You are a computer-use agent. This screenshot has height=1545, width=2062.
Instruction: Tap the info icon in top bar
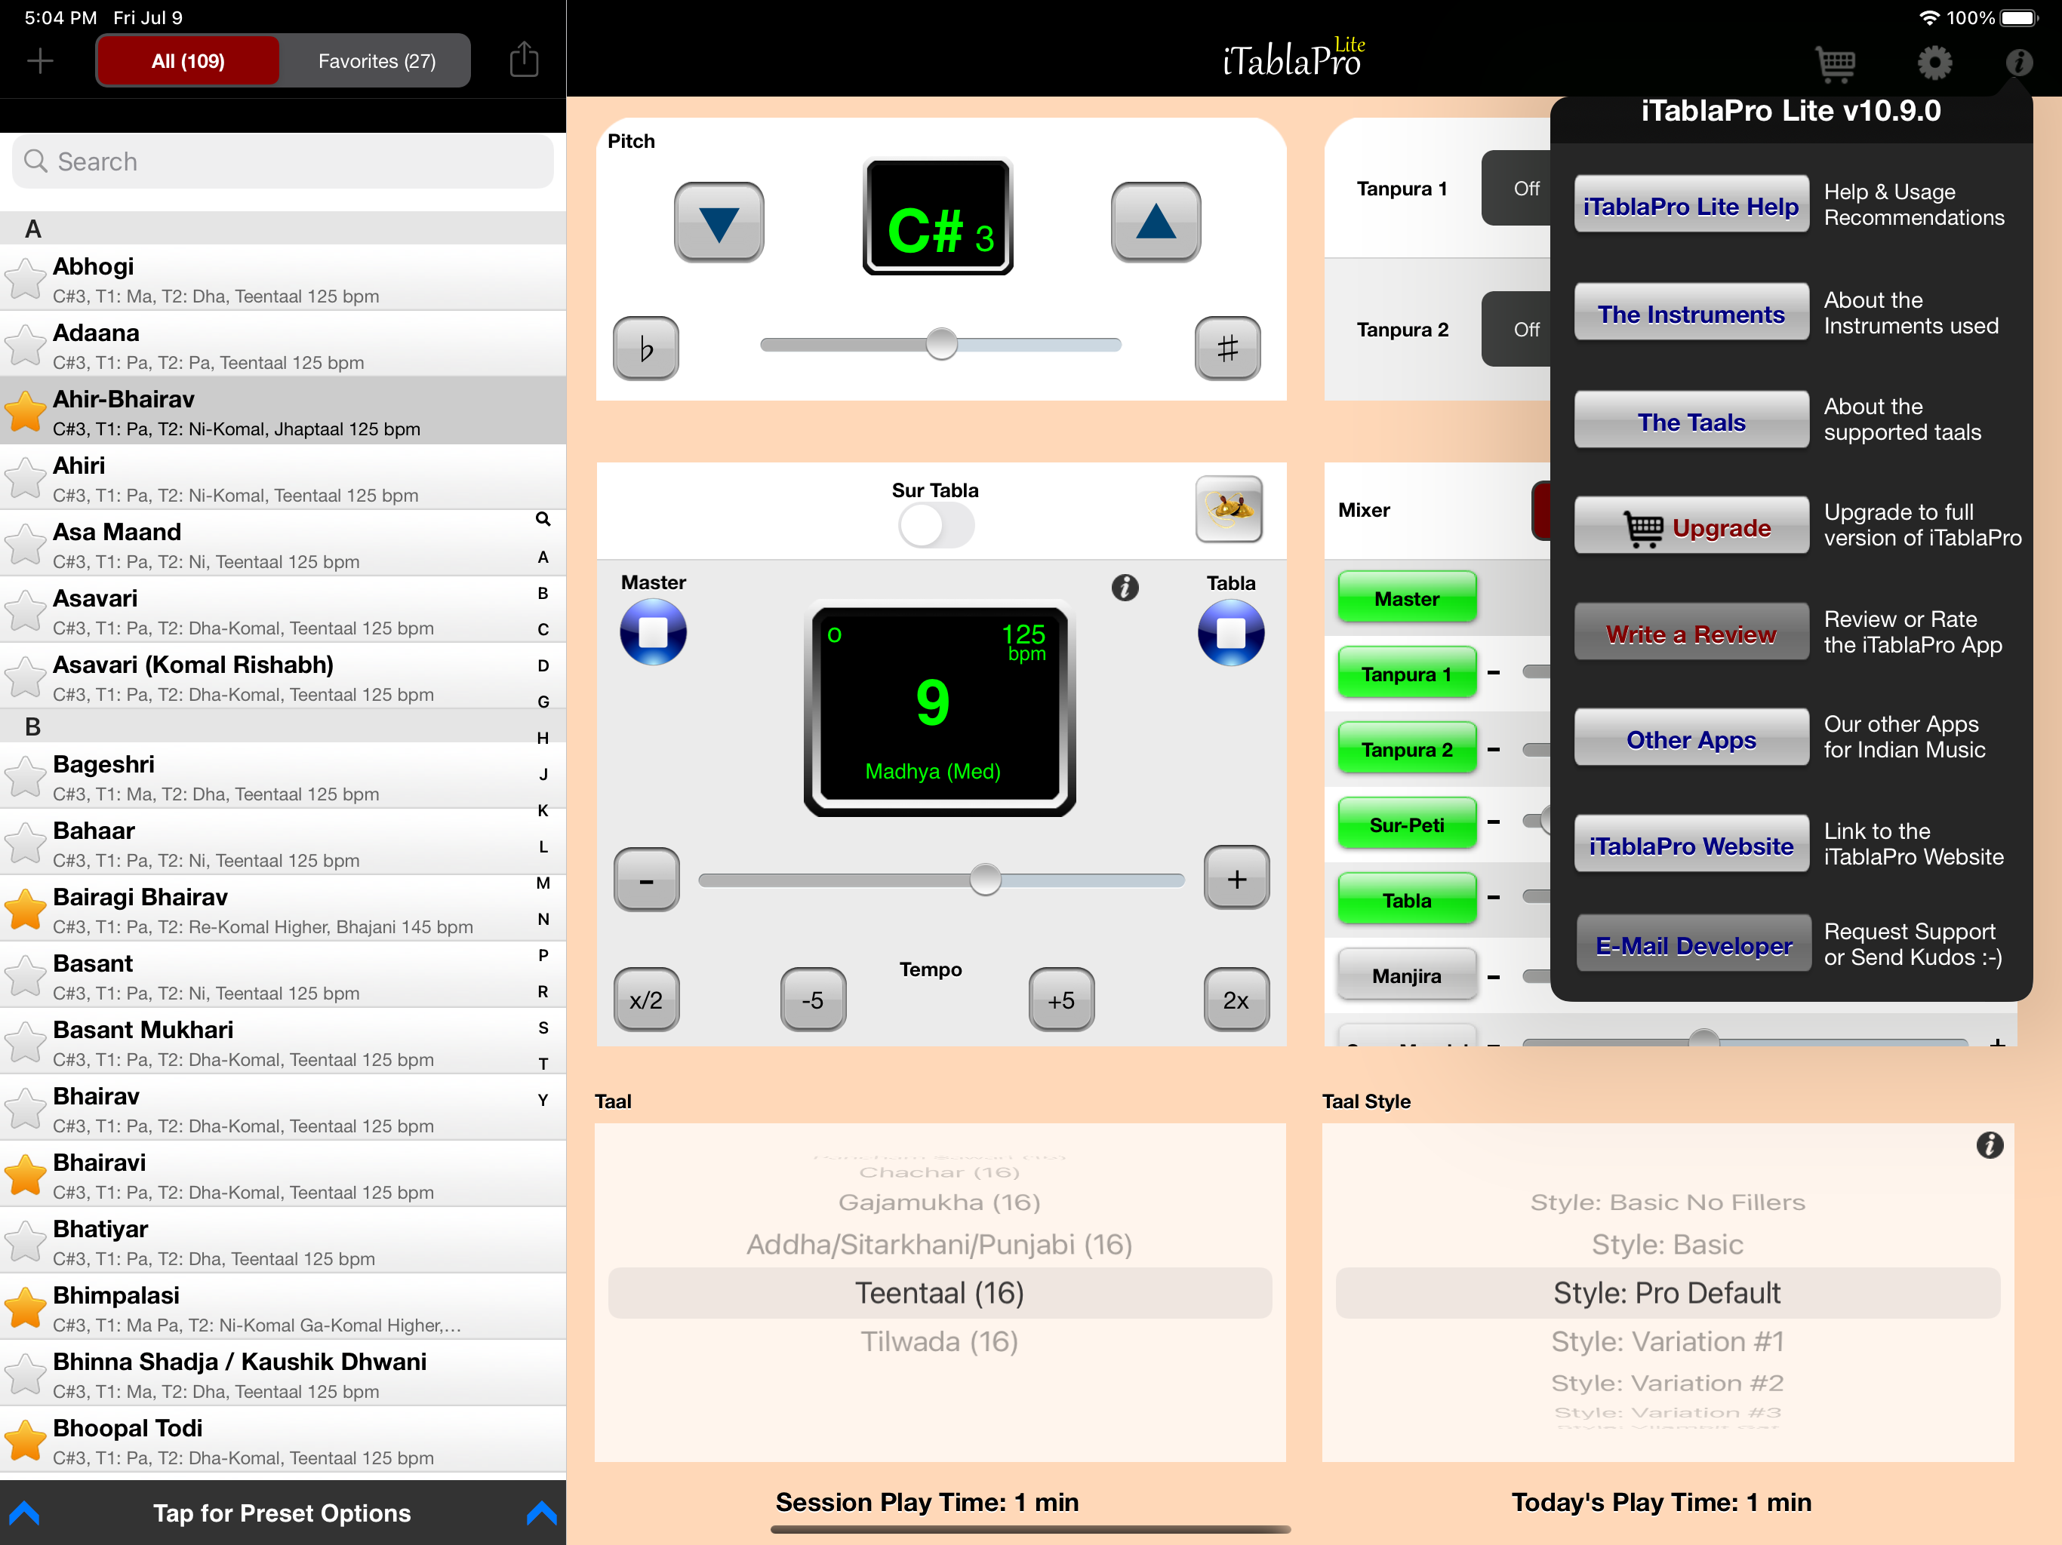[x=2018, y=63]
